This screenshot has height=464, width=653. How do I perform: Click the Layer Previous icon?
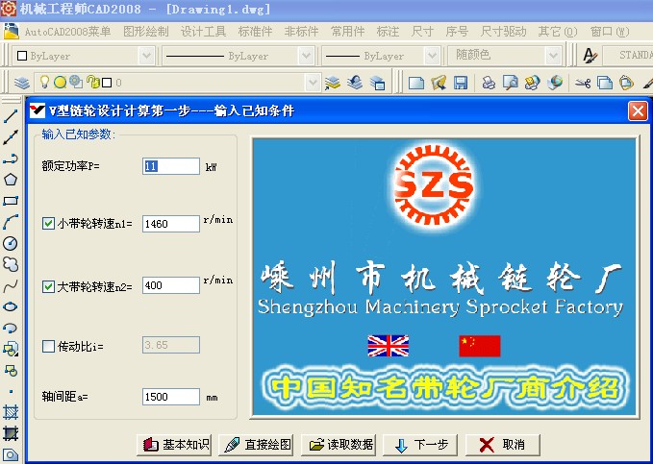[x=355, y=83]
